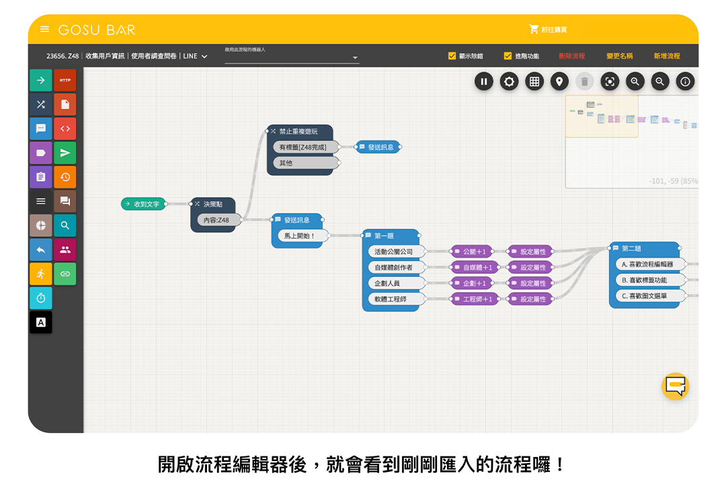Go to purchase via 前往購買
This screenshot has height=492, width=726.
click(x=549, y=30)
